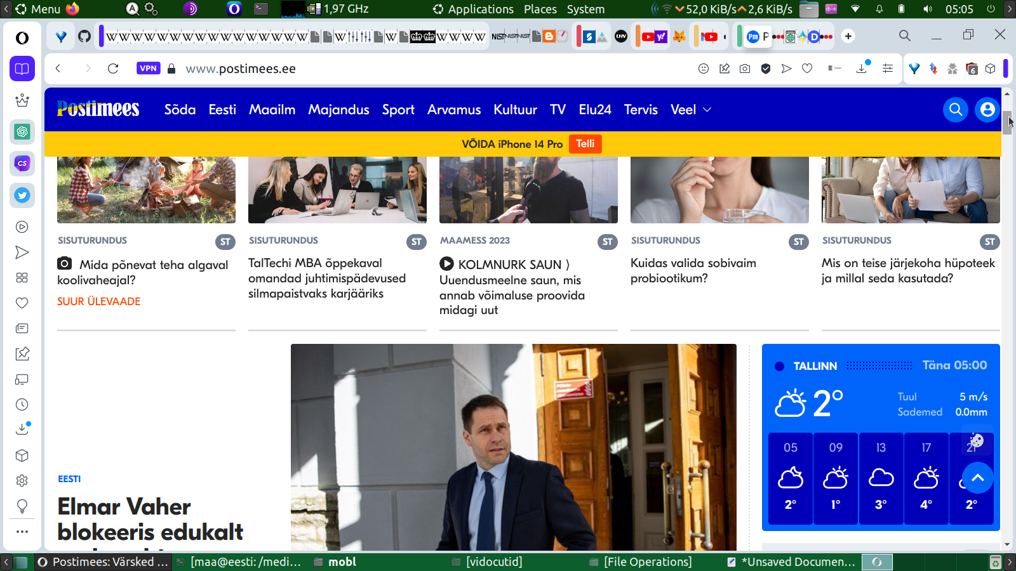Open the downloads icon in address bar

pyautogui.click(x=862, y=69)
